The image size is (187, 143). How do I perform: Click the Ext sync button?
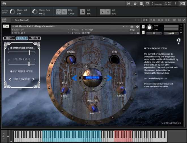pyautogui.click(x=59, y=11)
